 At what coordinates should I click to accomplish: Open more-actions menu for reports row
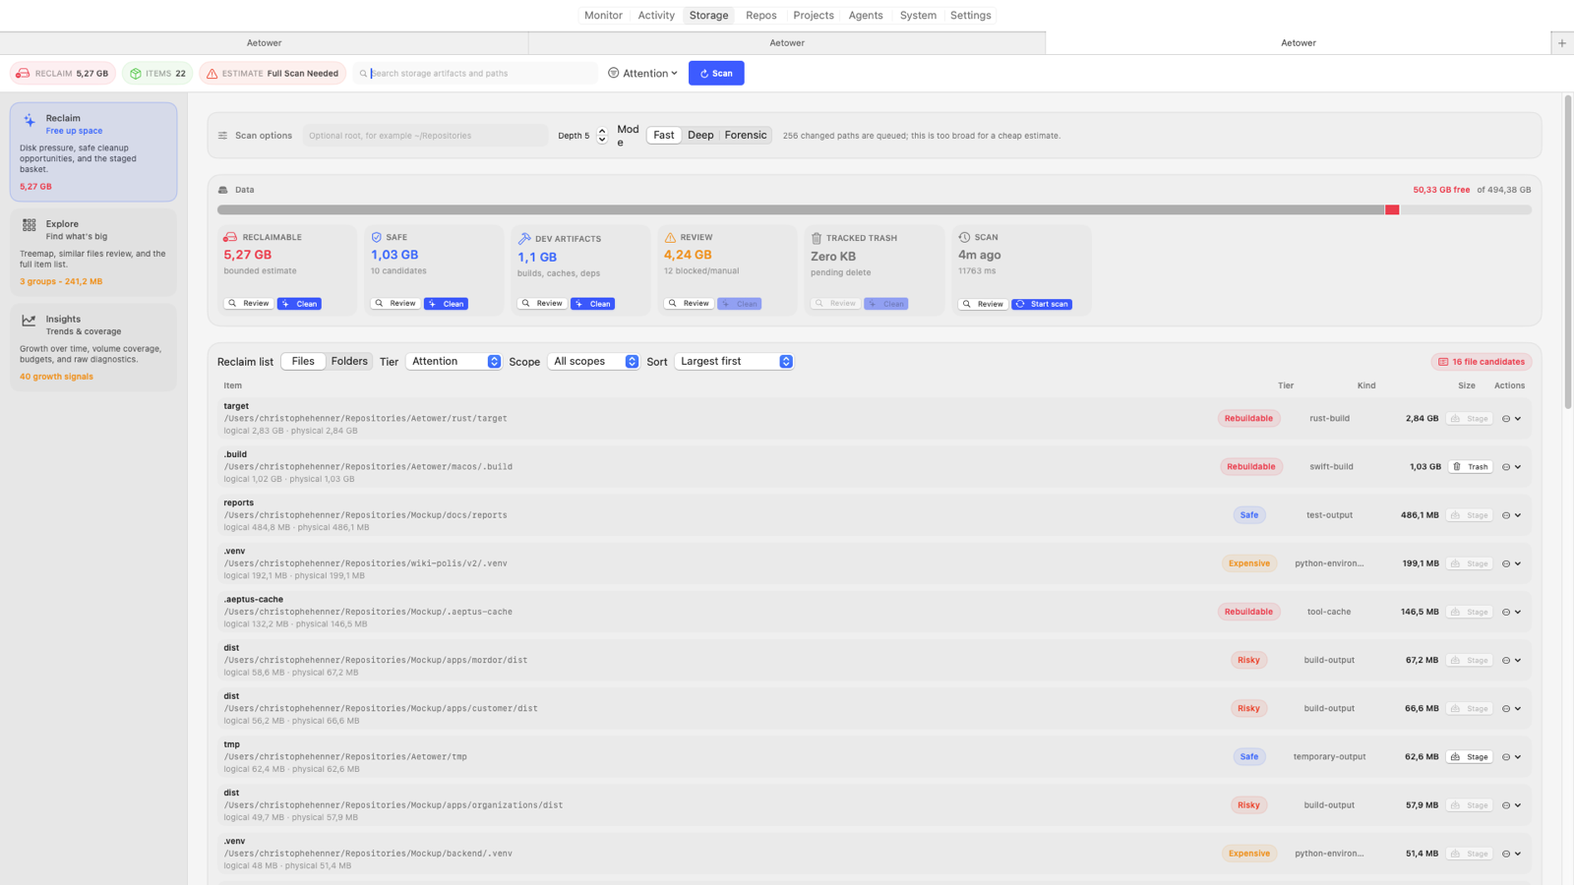[x=1512, y=515]
